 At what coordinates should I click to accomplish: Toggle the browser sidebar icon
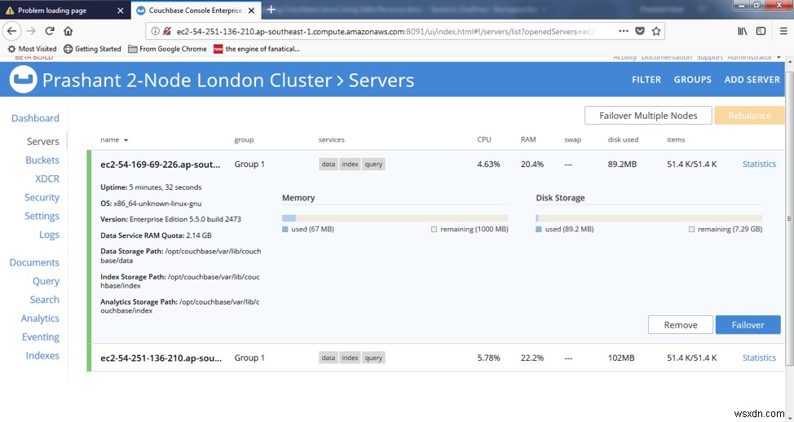click(x=761, y=31)
